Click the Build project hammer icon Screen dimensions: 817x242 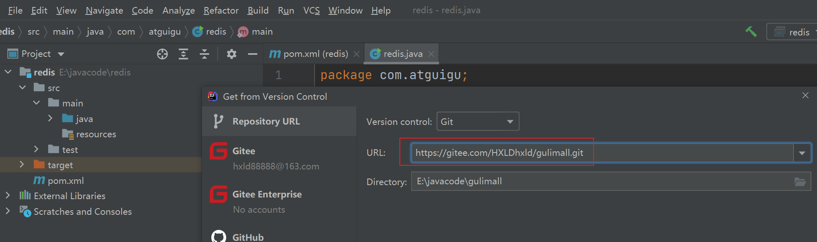(751, 32)
